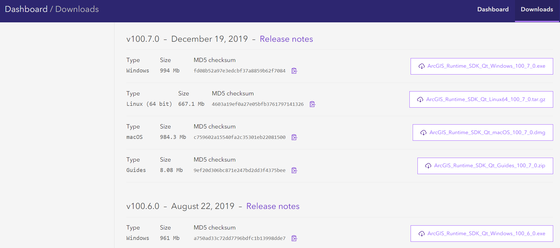Click the 8.08 Mb size value
Viewport: 560px width, 248px height.
171,170
